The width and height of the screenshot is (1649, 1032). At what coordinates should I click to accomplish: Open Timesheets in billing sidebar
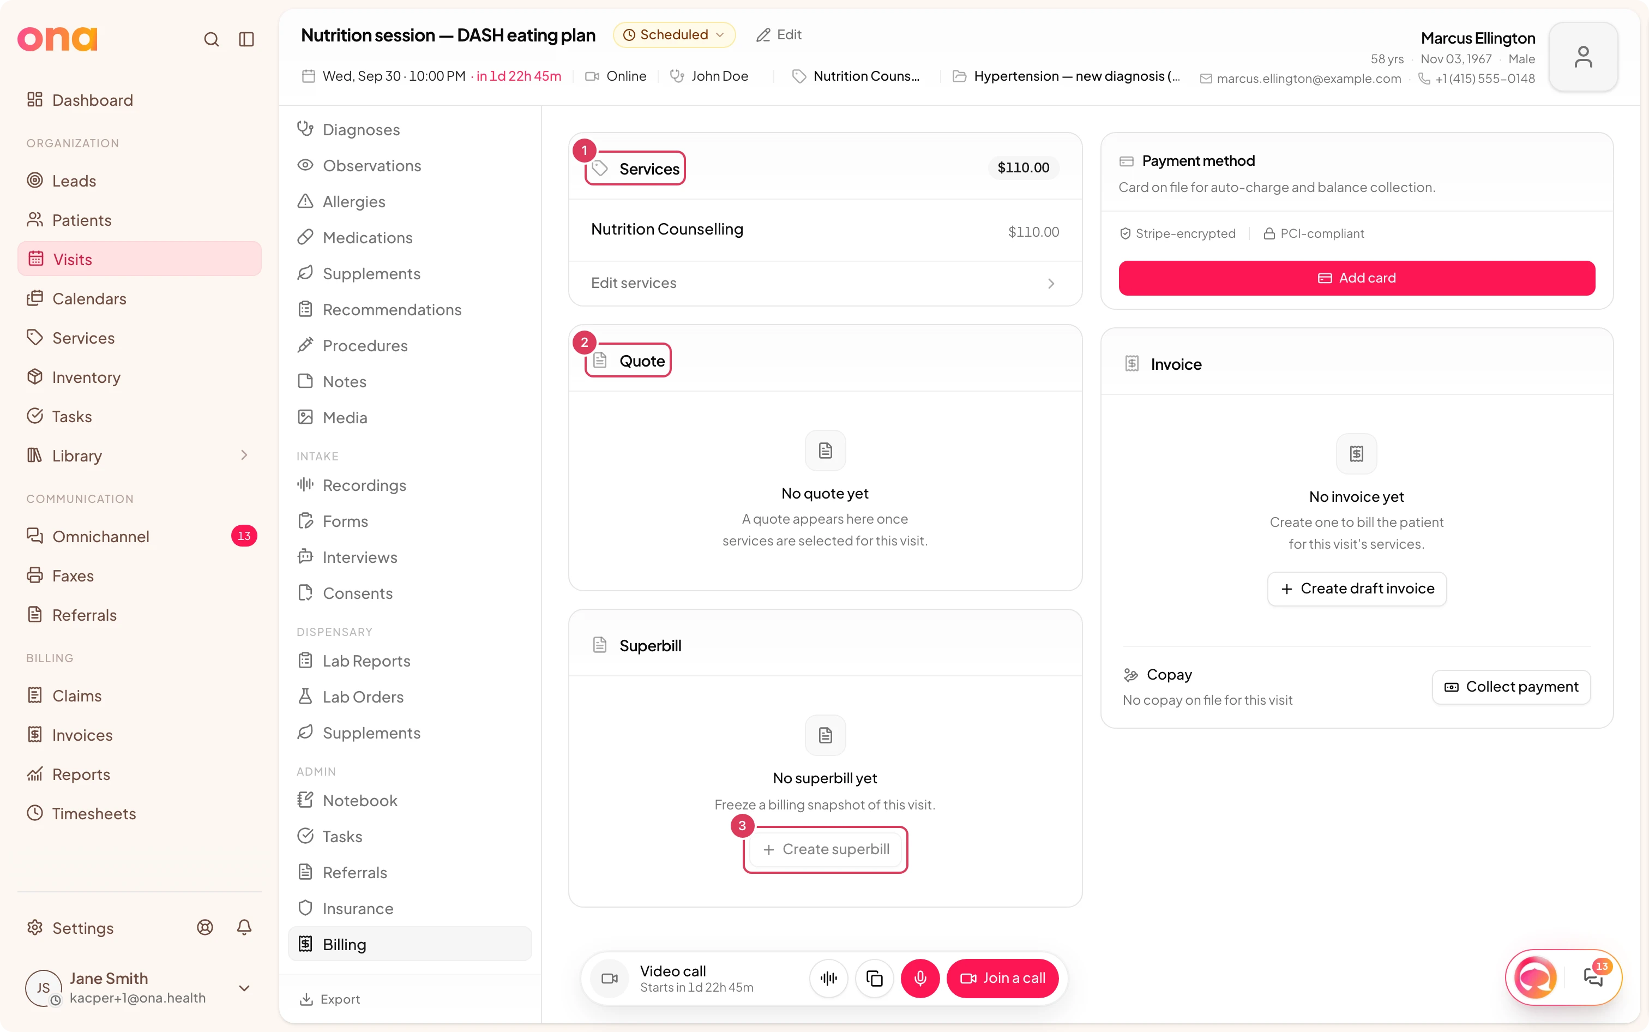139,814
